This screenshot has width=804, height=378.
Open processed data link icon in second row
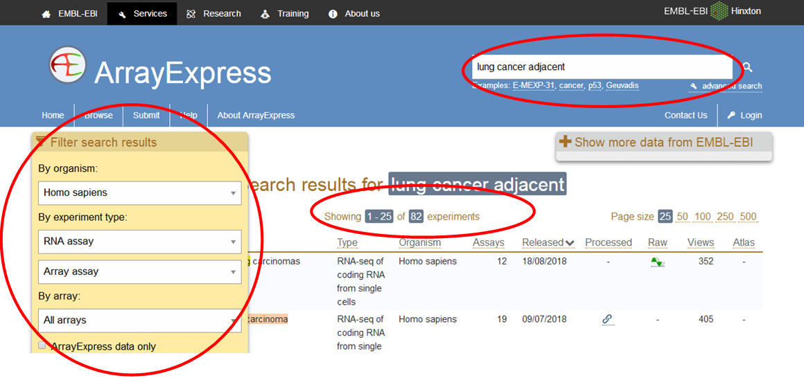click(x=607, y=319)
